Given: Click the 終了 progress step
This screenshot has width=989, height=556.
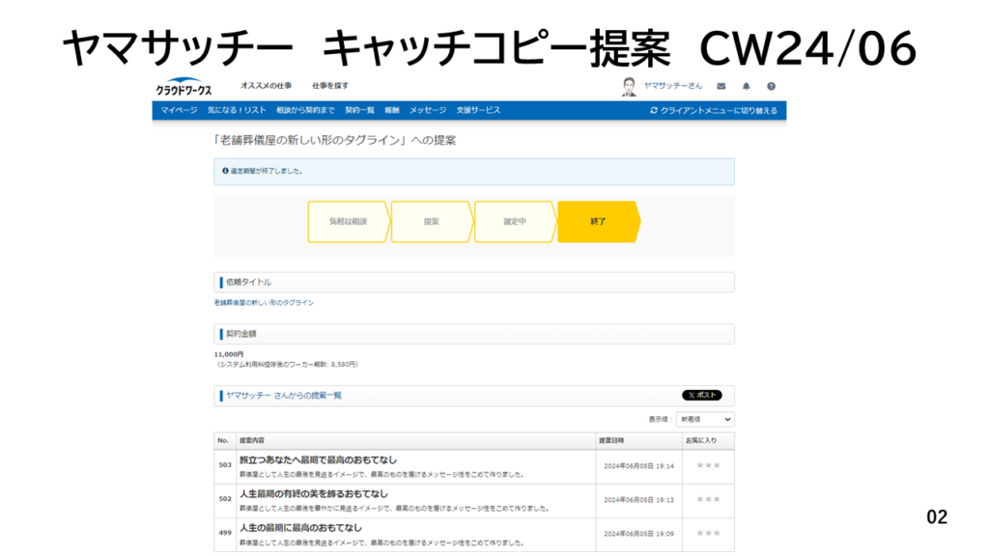Looking at the screenshot, I should 598,222.
